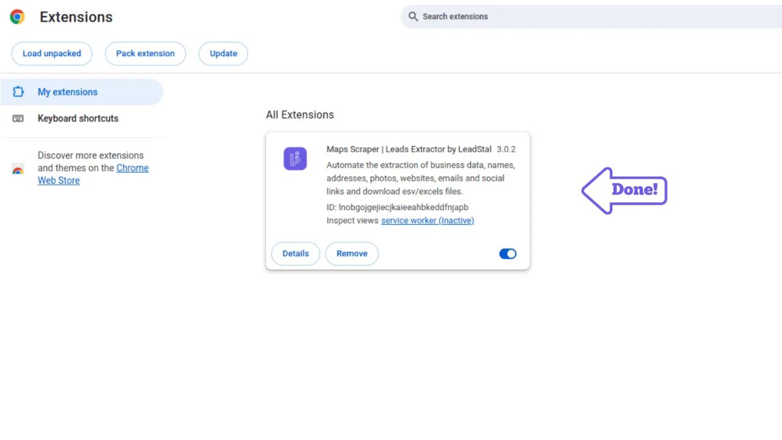Focus the Search extensions field
Image resolution: width=782 pixels, height=440 pixels.
pos(586,16)
